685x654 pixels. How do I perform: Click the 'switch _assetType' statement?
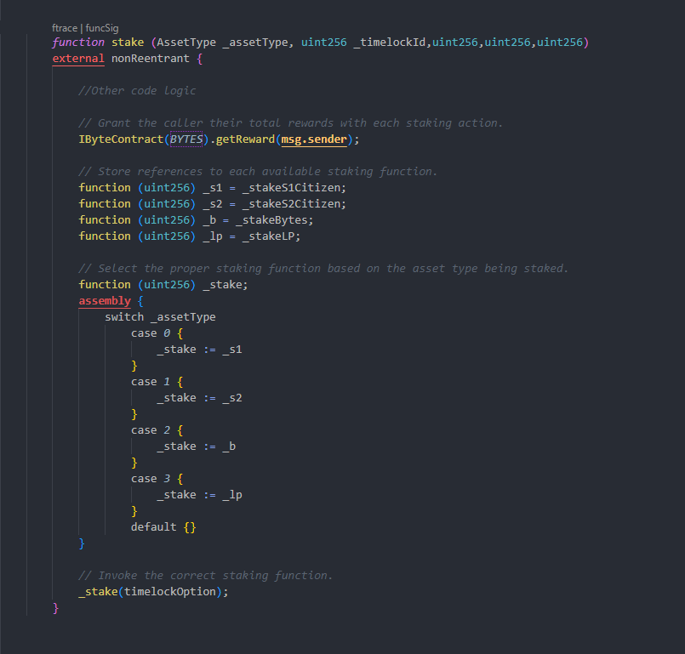pos(160,317)
